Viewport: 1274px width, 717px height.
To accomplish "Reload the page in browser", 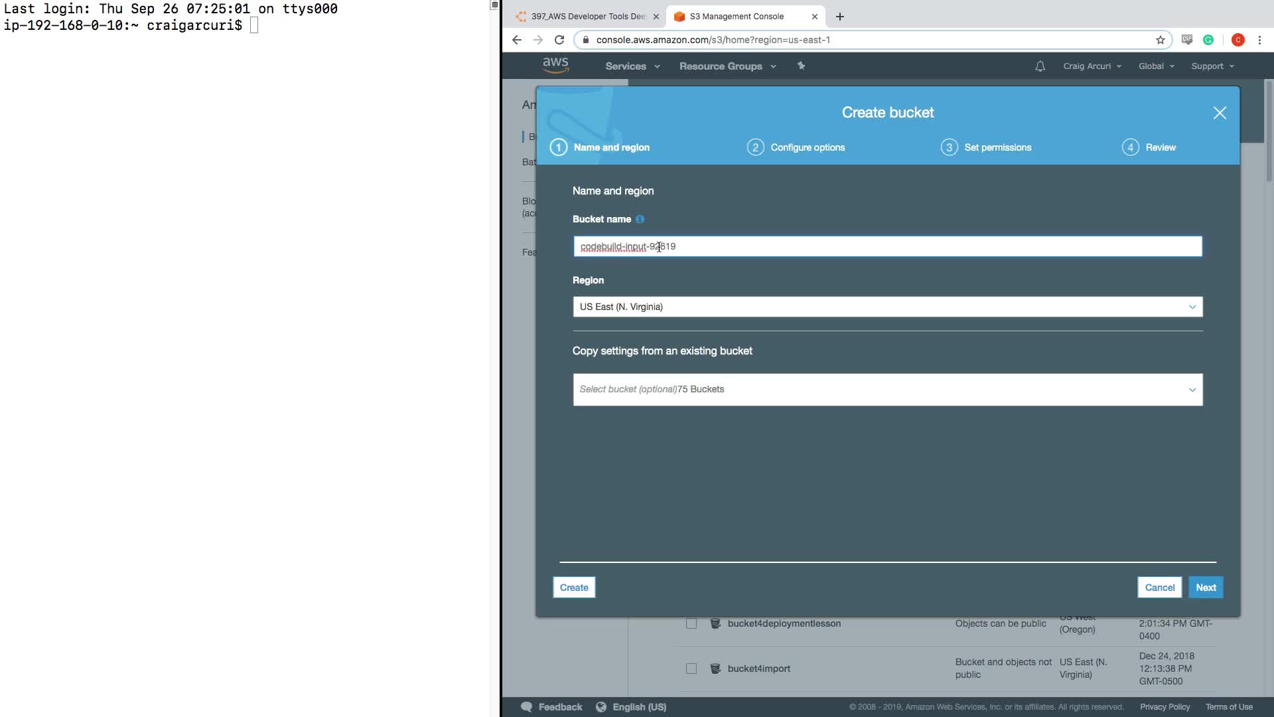I will point(559,40).
